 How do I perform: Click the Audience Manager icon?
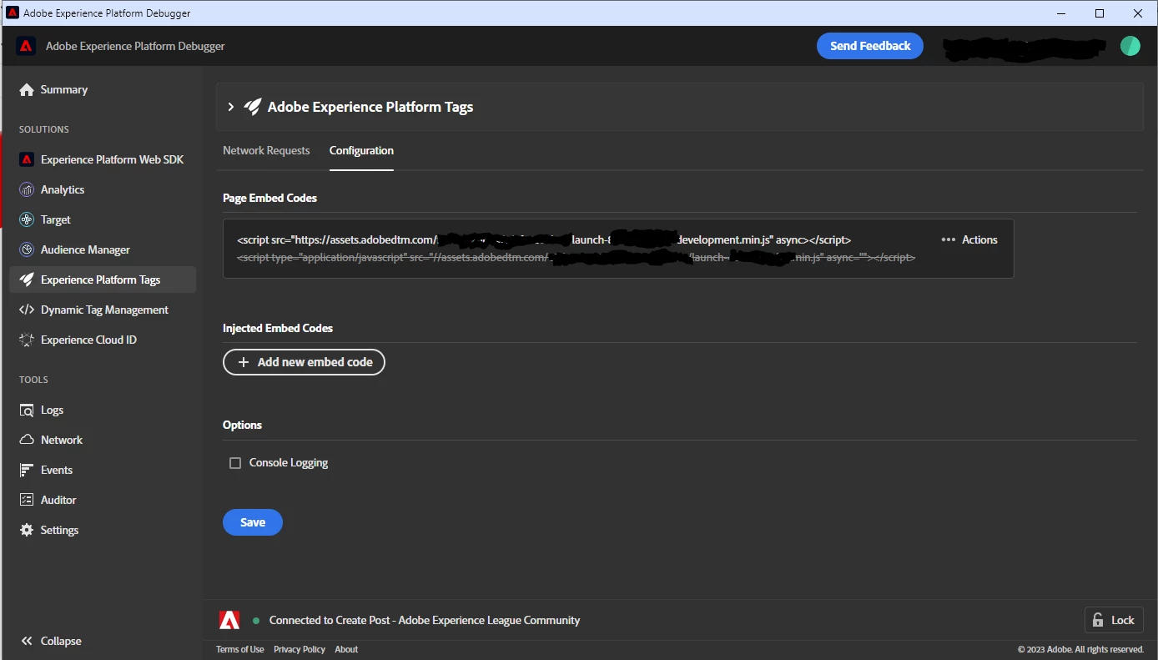pyautogui.click(x=27, y=249)
